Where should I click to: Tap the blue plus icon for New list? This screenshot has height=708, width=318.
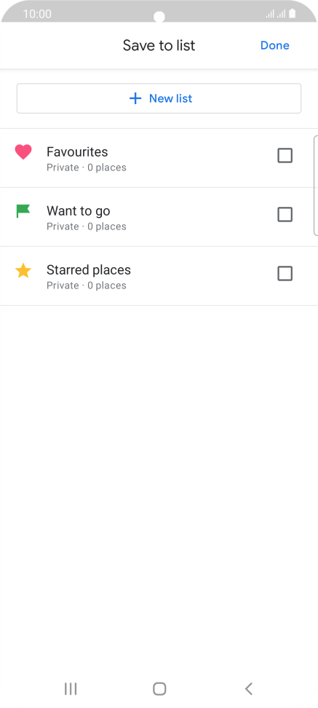tap(135, 98)
